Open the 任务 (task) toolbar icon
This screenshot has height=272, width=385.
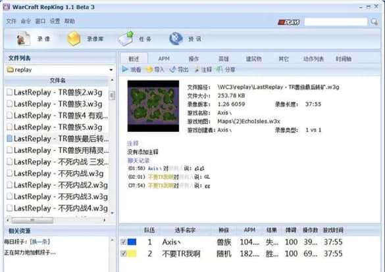coord(126,39)
